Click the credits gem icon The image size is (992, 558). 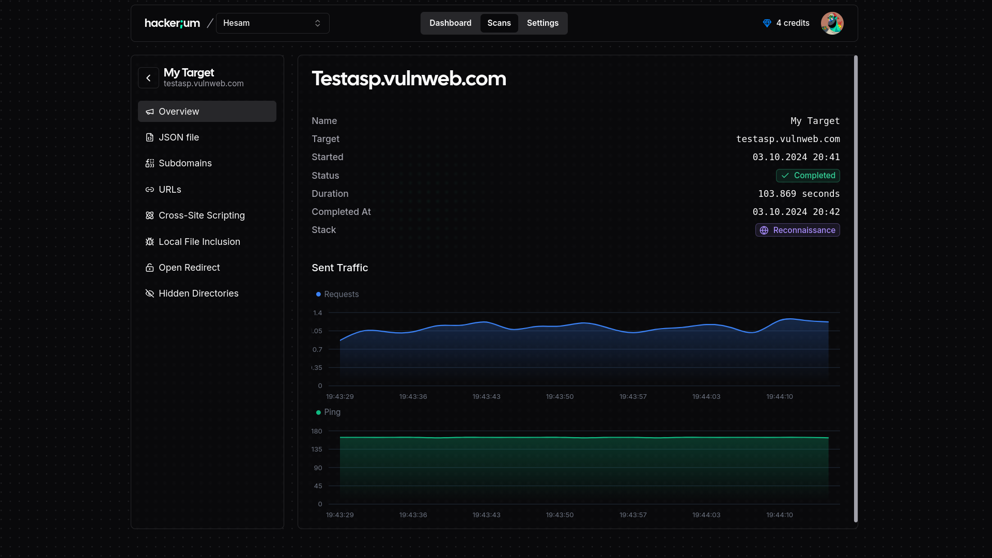tap(767, 23)
